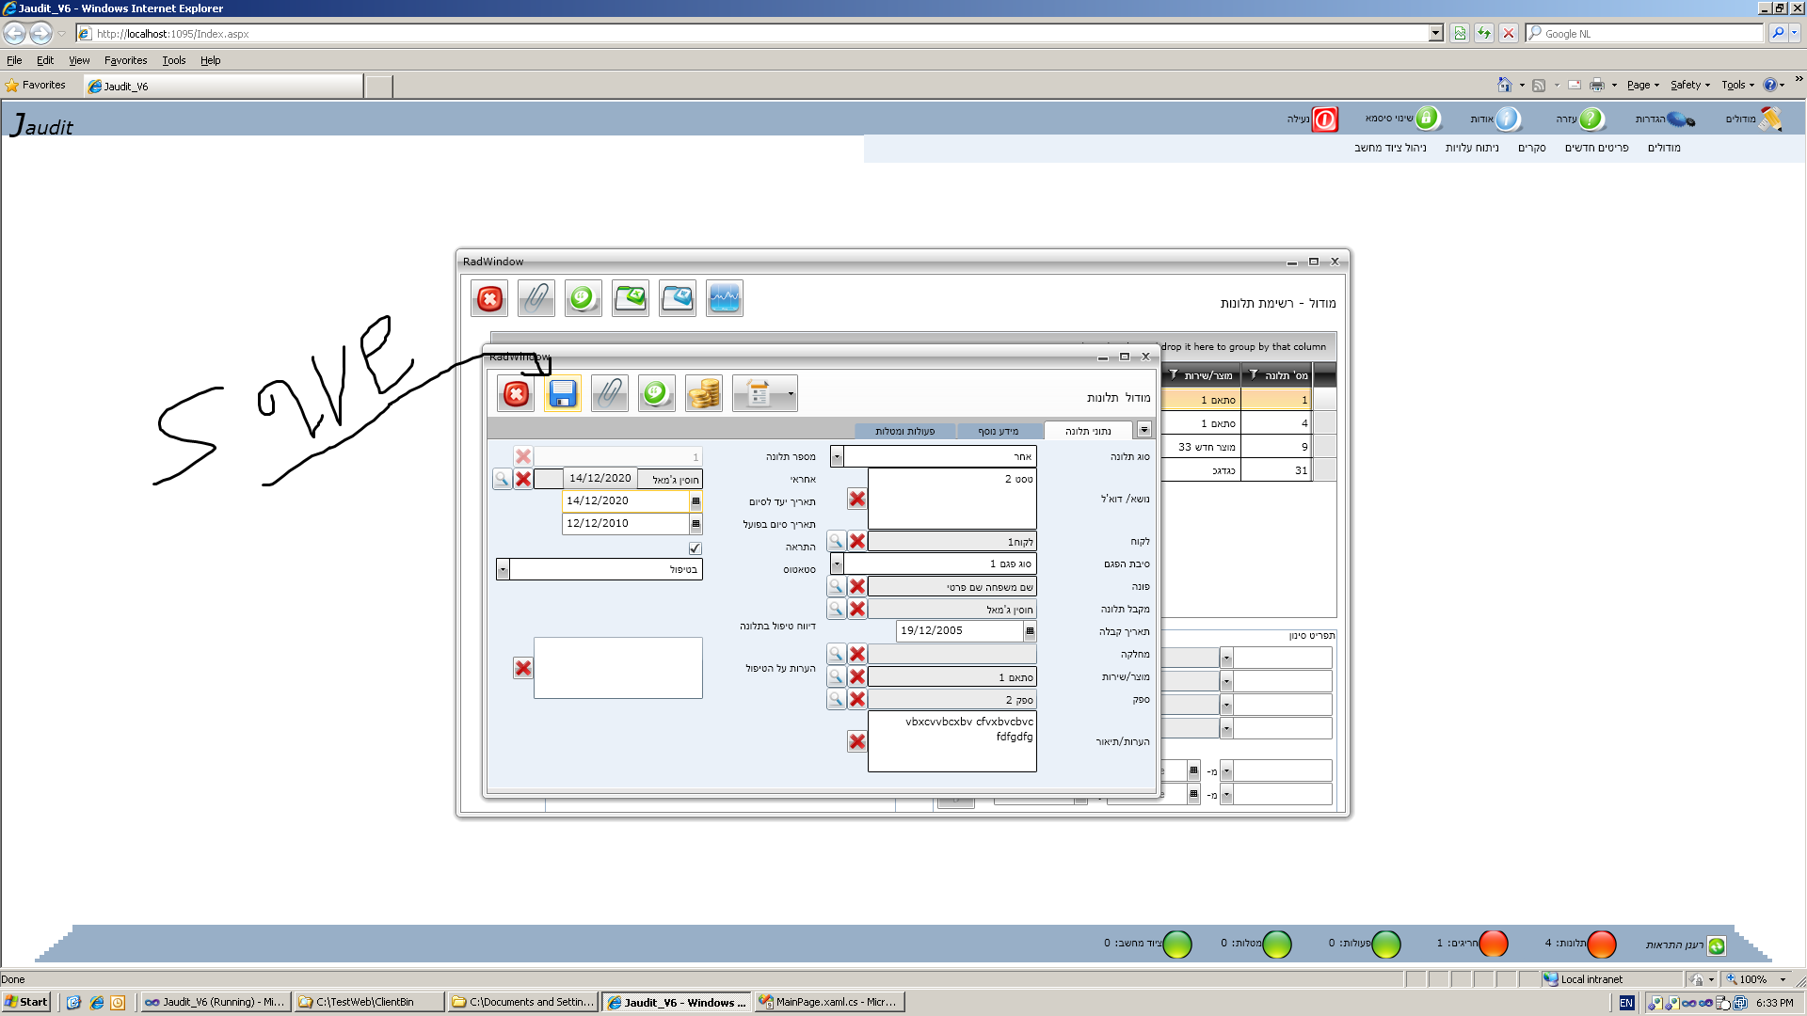Screen dimensions: 1807x1016
Task: Click the רענן התראות refresh icon
Action: [1717, 945]
